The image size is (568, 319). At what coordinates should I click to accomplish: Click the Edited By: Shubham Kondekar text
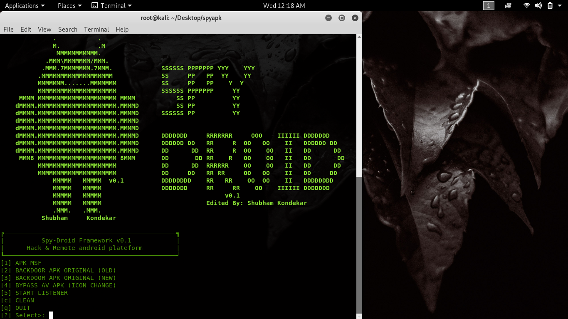point(257,203)
